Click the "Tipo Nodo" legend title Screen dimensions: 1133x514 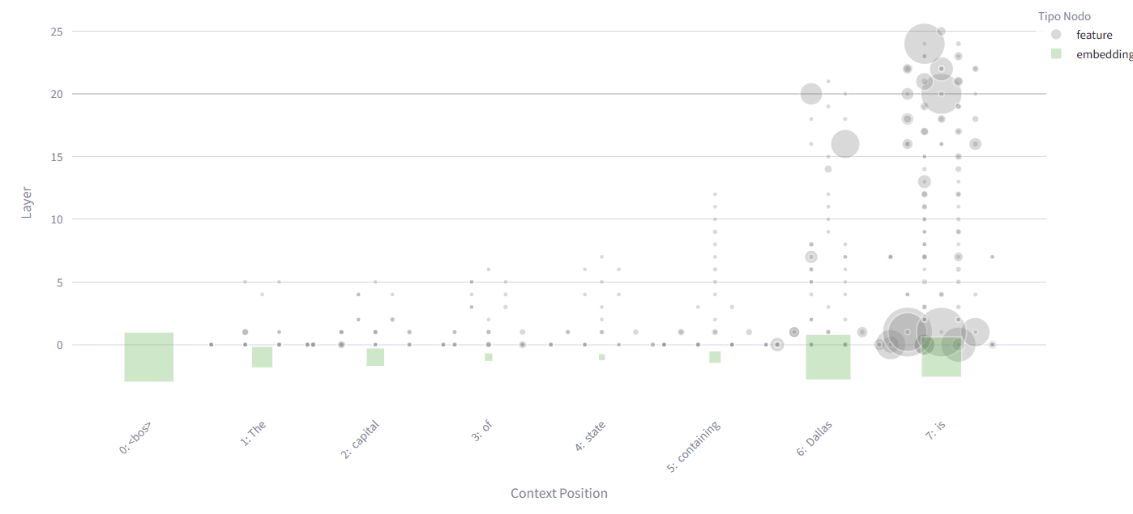[1064, 16]
